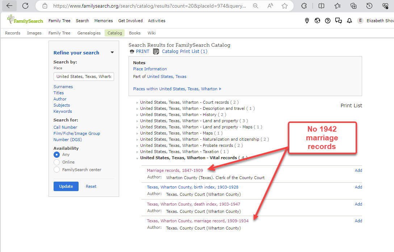Go back with the browser back arrow
The width and height of the screenshot is (394, 252).
(9, 6)
